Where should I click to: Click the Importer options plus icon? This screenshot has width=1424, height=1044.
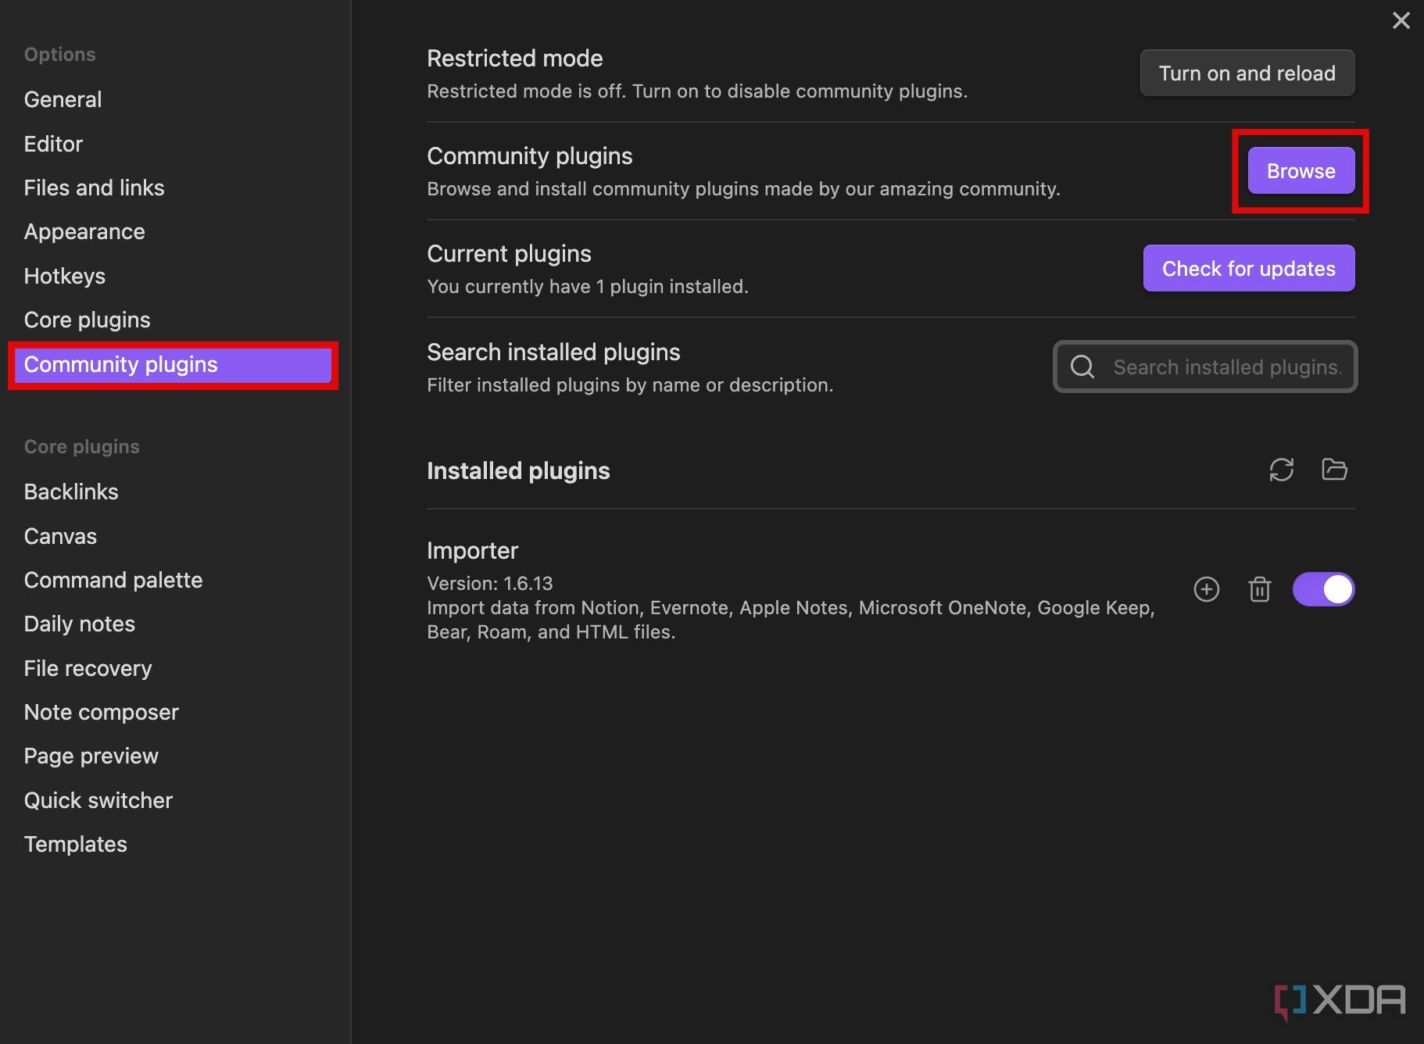point(1207,589)
